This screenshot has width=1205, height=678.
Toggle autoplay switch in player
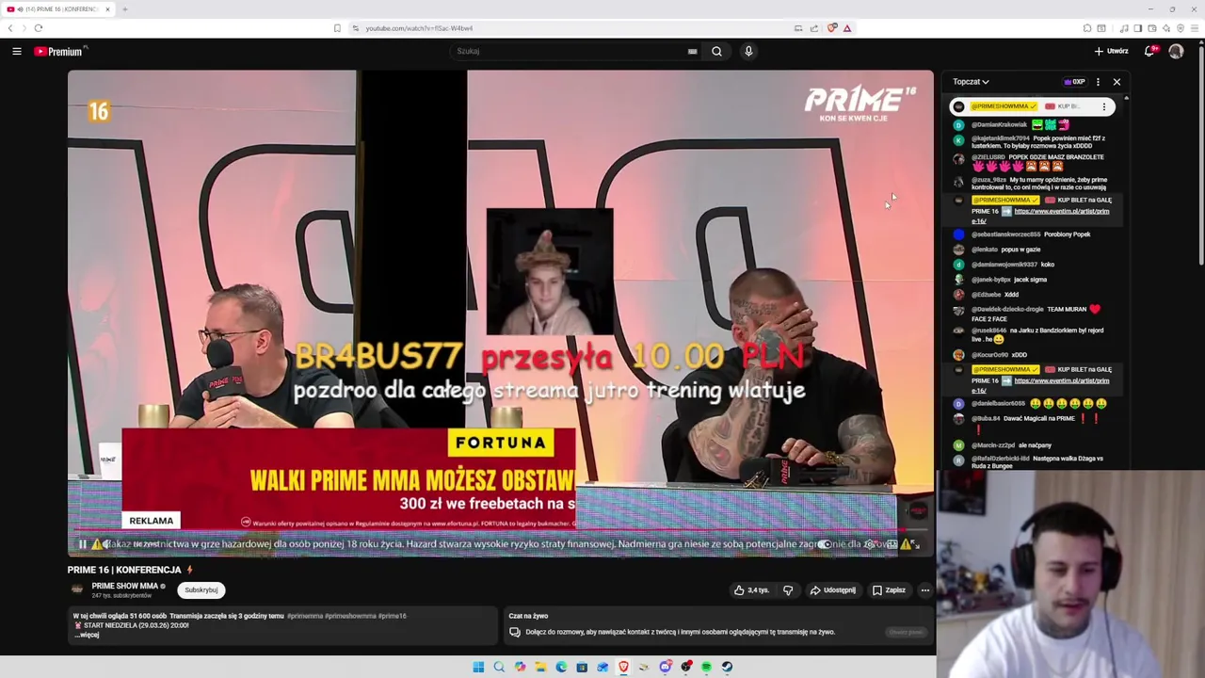coord(825,544)
